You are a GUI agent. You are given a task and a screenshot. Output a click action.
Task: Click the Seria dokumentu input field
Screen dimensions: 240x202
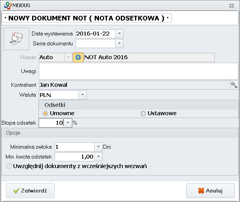click(95, 44)
